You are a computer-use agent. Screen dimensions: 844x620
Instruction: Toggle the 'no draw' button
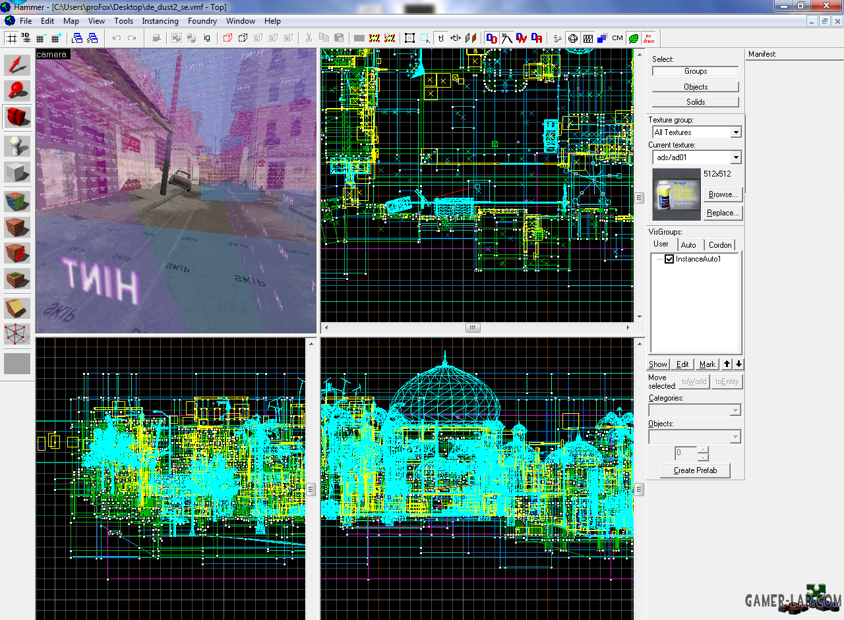click(649, 38)
